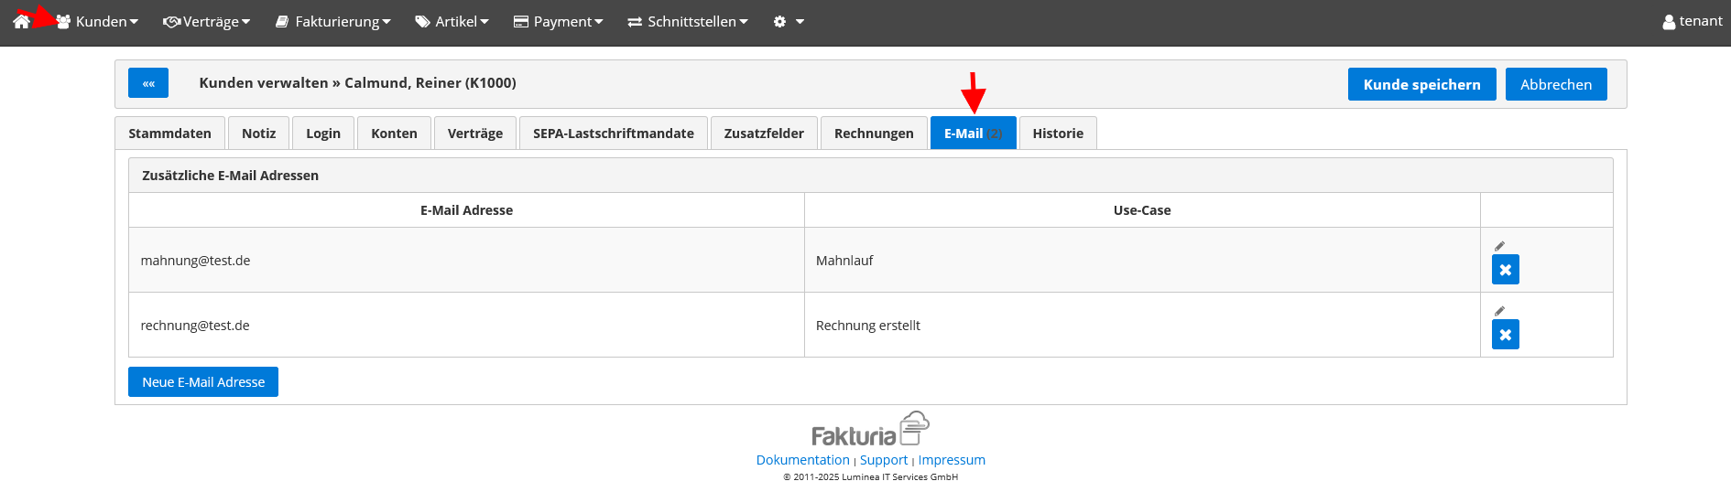The image size is (1731, 492).
Task: Delete the rechnung@test.de email address
Action: 1505,335
